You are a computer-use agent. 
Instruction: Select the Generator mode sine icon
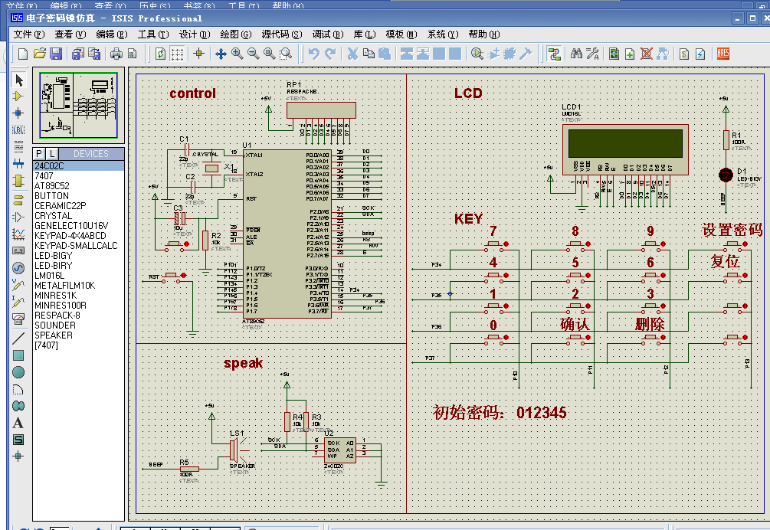click(x=18, y=268)
